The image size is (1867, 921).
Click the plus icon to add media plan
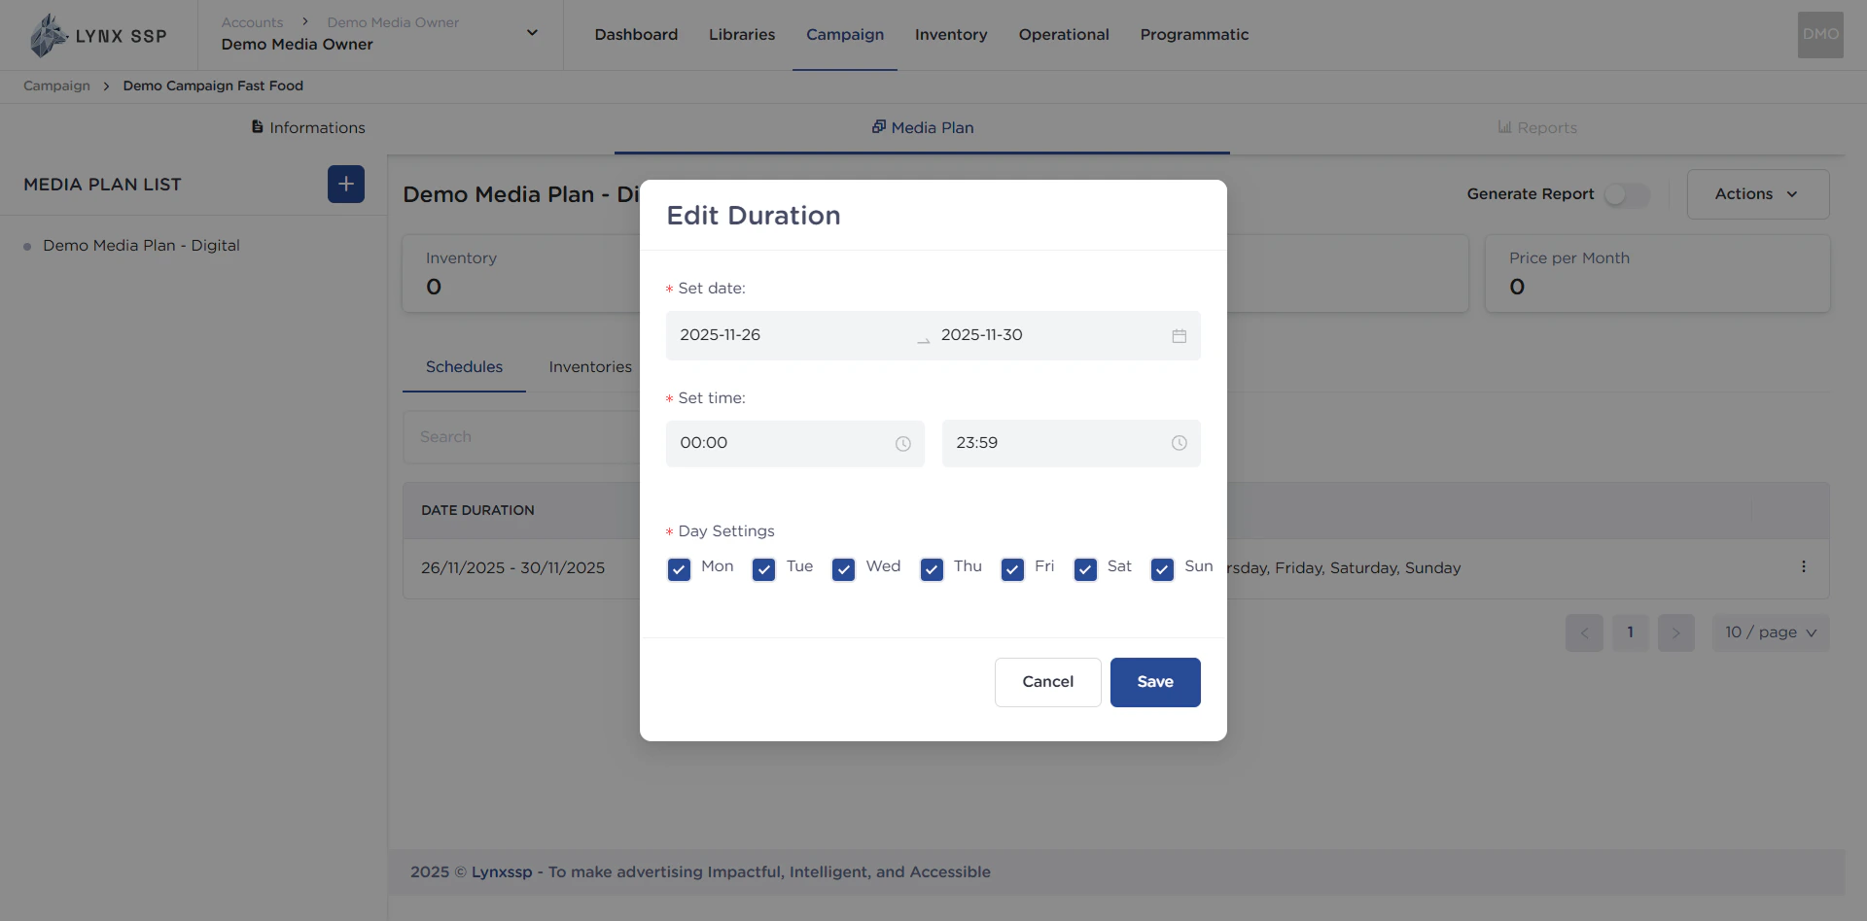(345, 184)
